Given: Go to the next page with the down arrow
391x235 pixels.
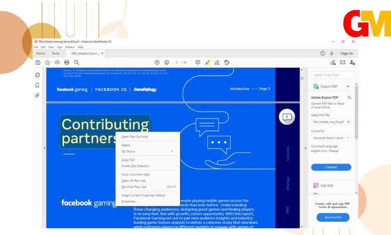Looking at the screenshot, I should (167, 62).
